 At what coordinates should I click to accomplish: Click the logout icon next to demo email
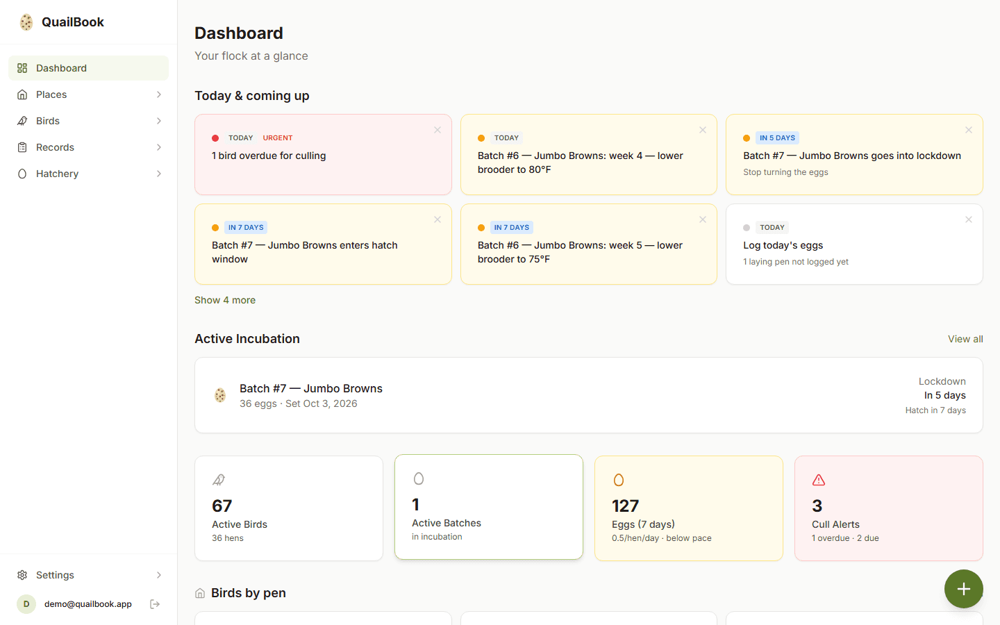pyautogui.click(x=155, y=604)
